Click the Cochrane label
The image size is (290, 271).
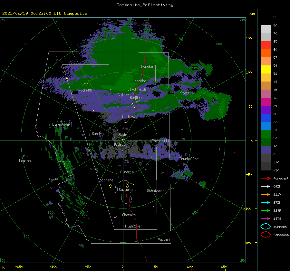(105, 180)
